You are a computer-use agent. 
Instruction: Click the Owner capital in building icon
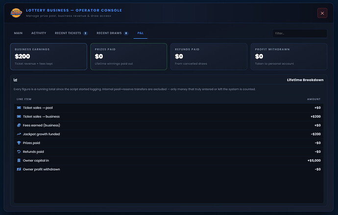click(19, 161)
